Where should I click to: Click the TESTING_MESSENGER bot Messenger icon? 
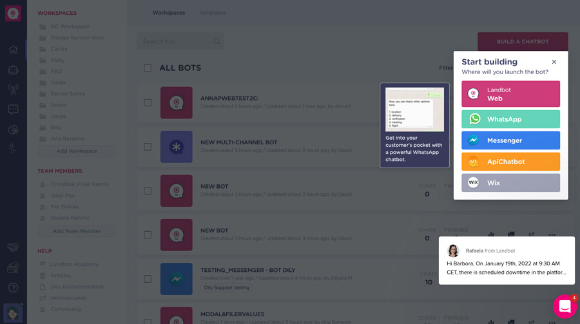pyautogui.click(x=176, y=279)
